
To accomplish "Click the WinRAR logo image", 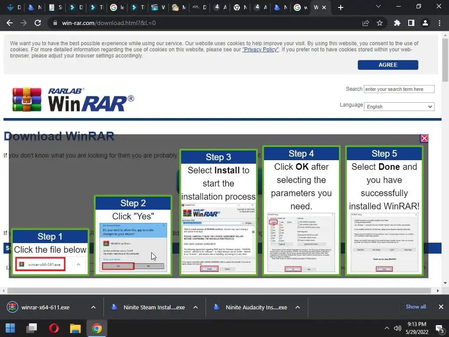I will click(x=73, y=100).
